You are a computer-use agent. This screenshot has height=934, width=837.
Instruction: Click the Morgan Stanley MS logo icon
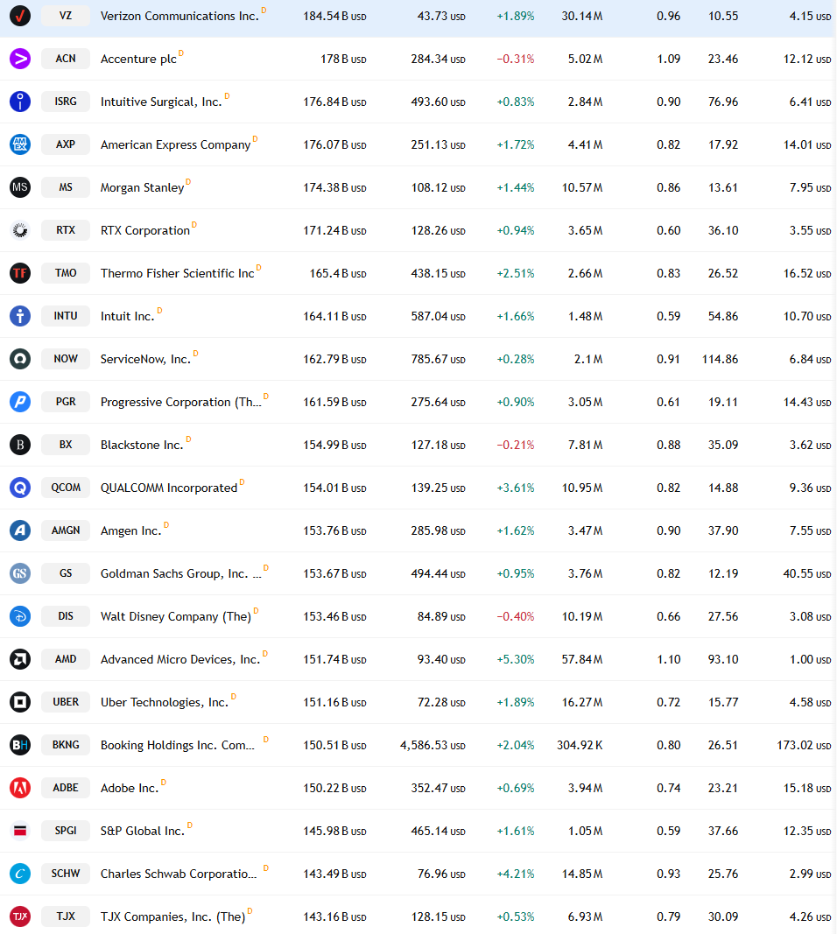(x=19, y=187)
